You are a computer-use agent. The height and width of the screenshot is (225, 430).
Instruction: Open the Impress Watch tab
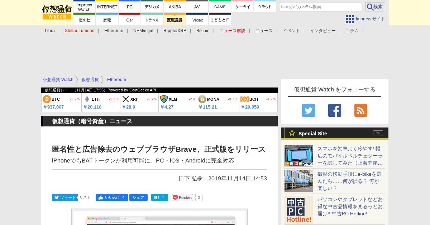click(x=84, y=7)
